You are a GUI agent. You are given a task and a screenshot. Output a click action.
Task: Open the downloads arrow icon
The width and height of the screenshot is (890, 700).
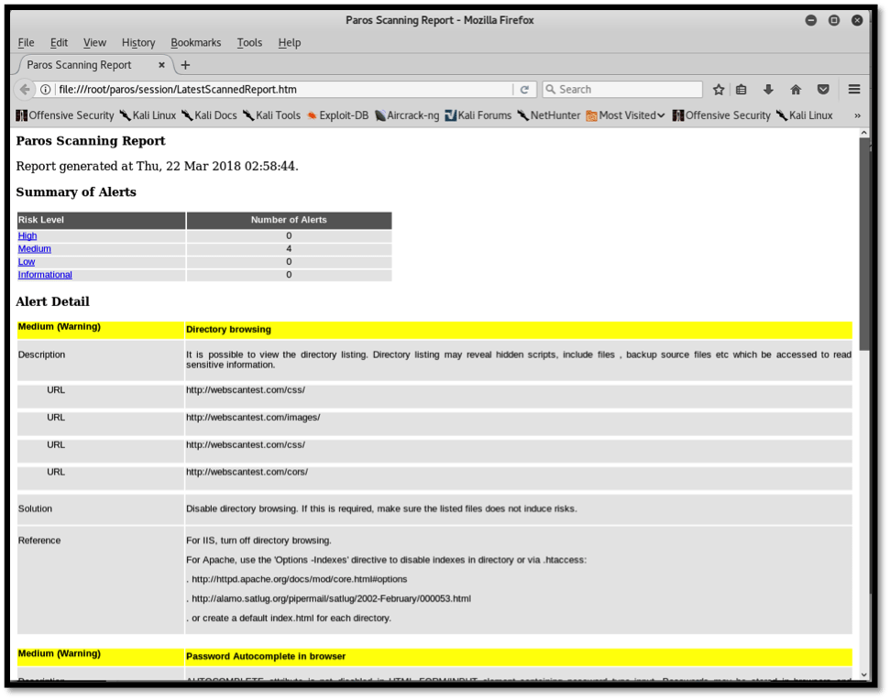tap(768, 90)
